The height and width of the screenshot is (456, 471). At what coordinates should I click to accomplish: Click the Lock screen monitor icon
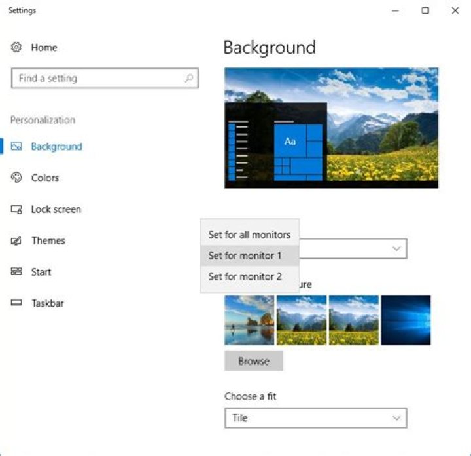pos(16,210)
